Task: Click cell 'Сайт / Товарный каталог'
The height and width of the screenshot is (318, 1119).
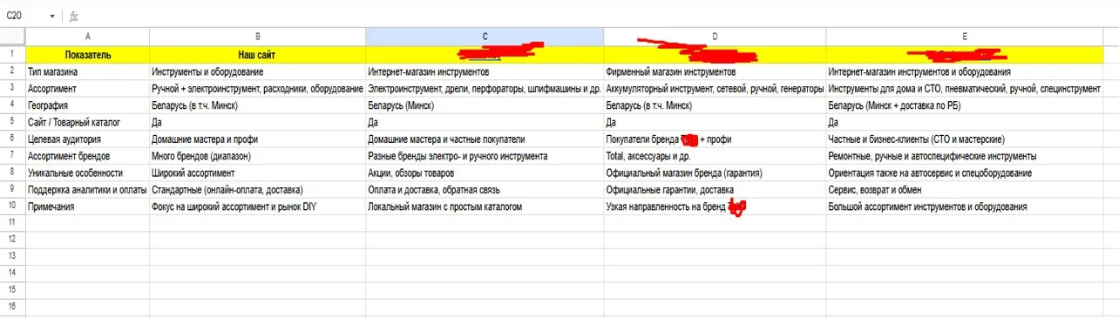Action: (87, 122)
